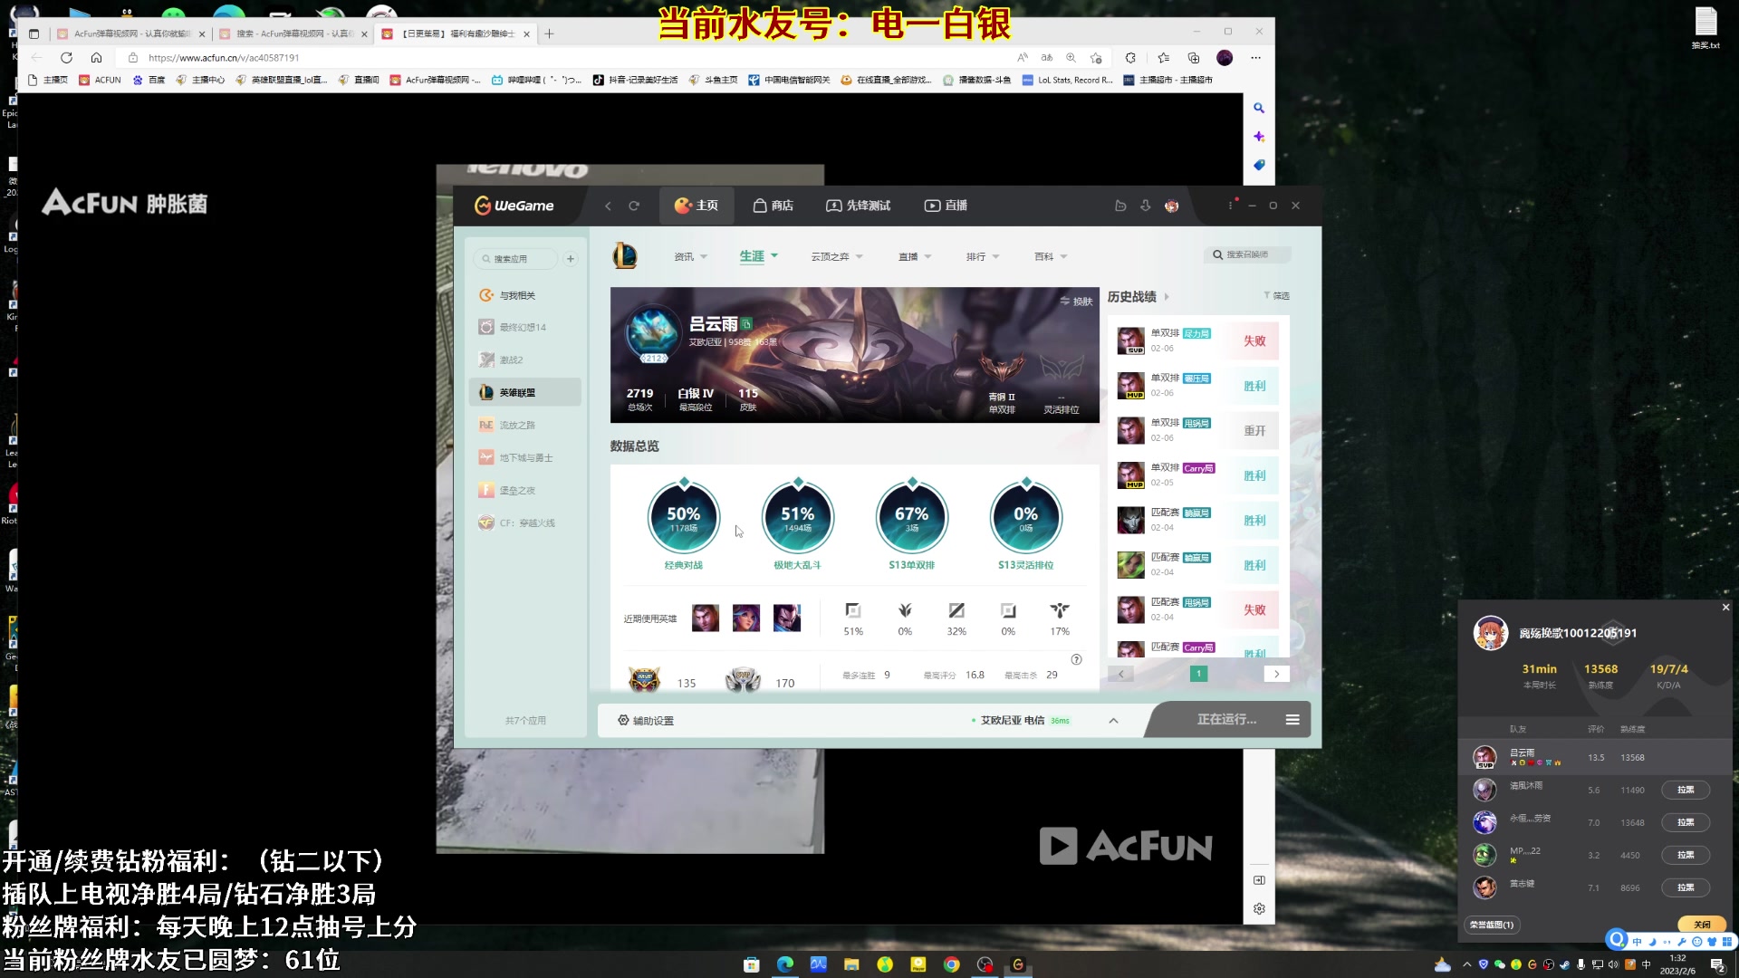Viewport: 1739px width, 978px height.
Task: Click browser home button
Action: pos(96,57)
